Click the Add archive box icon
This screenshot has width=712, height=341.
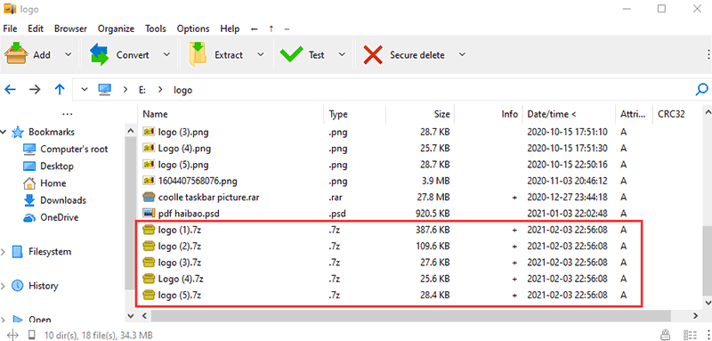[x=15, y=54]
